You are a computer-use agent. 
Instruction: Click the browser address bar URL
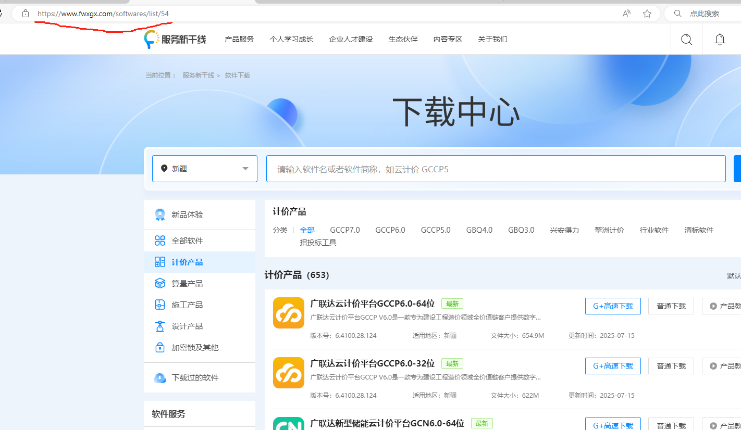click(x=103, y=14)
